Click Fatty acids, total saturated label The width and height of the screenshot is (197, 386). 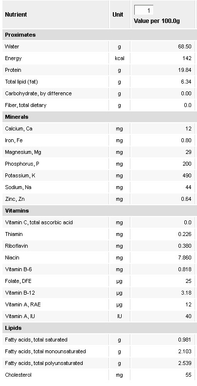tap(36, 340)
